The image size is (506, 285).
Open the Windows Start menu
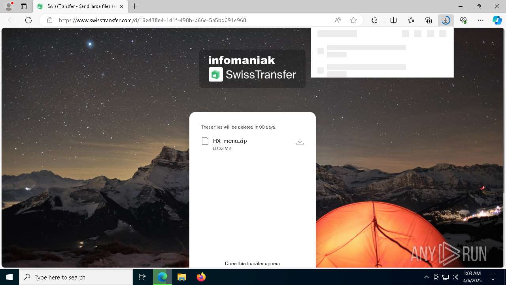9,277
